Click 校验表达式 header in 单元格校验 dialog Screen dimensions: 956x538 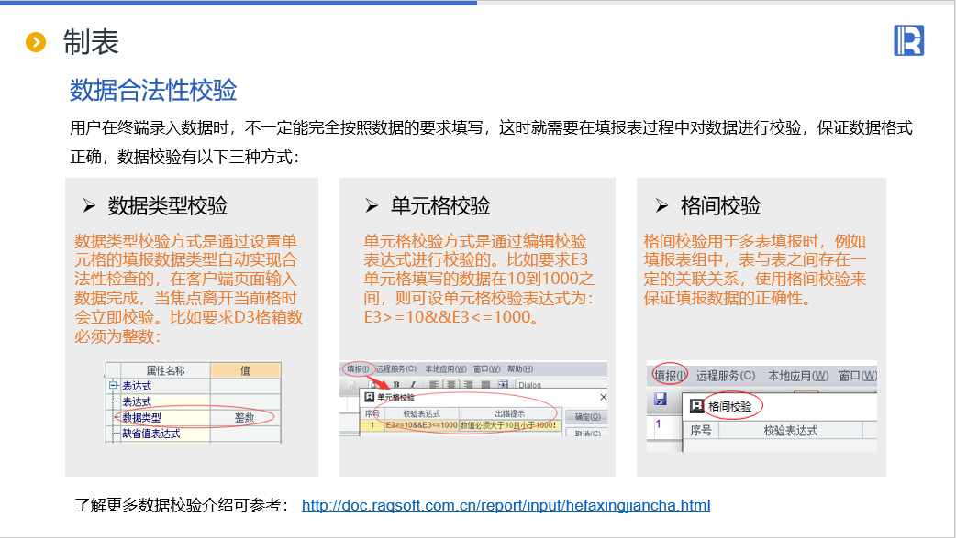click(422, 413)
